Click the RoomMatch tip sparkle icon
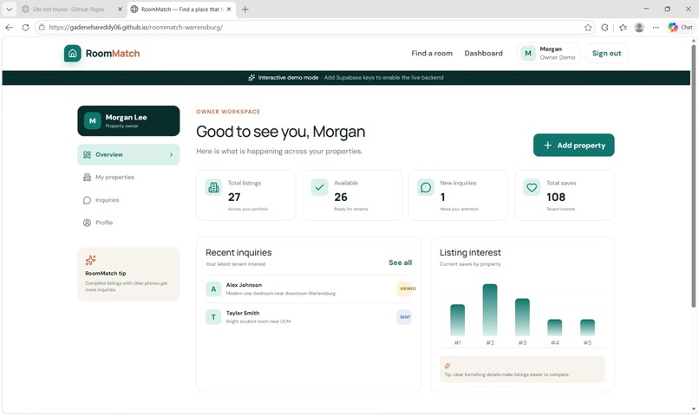 [x=90, y=260]
